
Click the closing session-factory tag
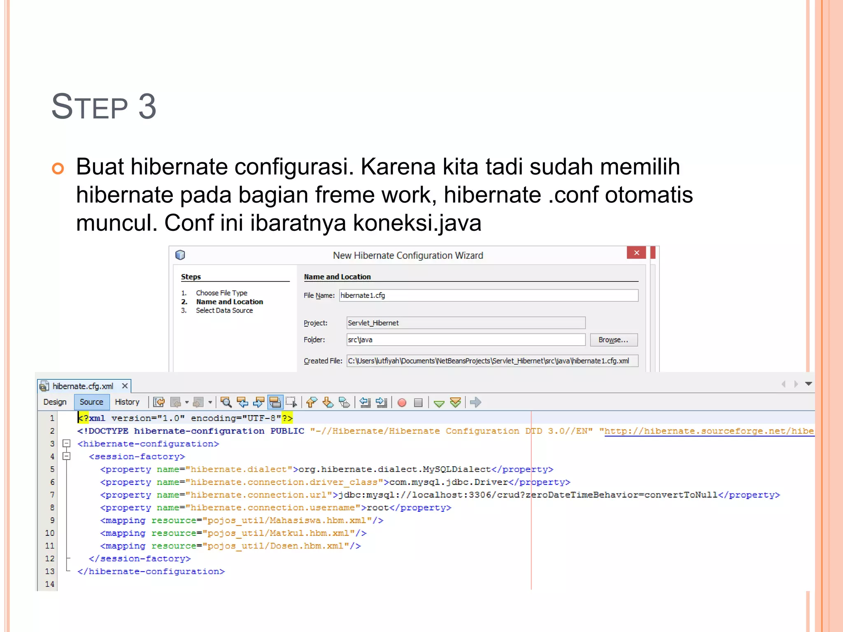tap(140, 558)
